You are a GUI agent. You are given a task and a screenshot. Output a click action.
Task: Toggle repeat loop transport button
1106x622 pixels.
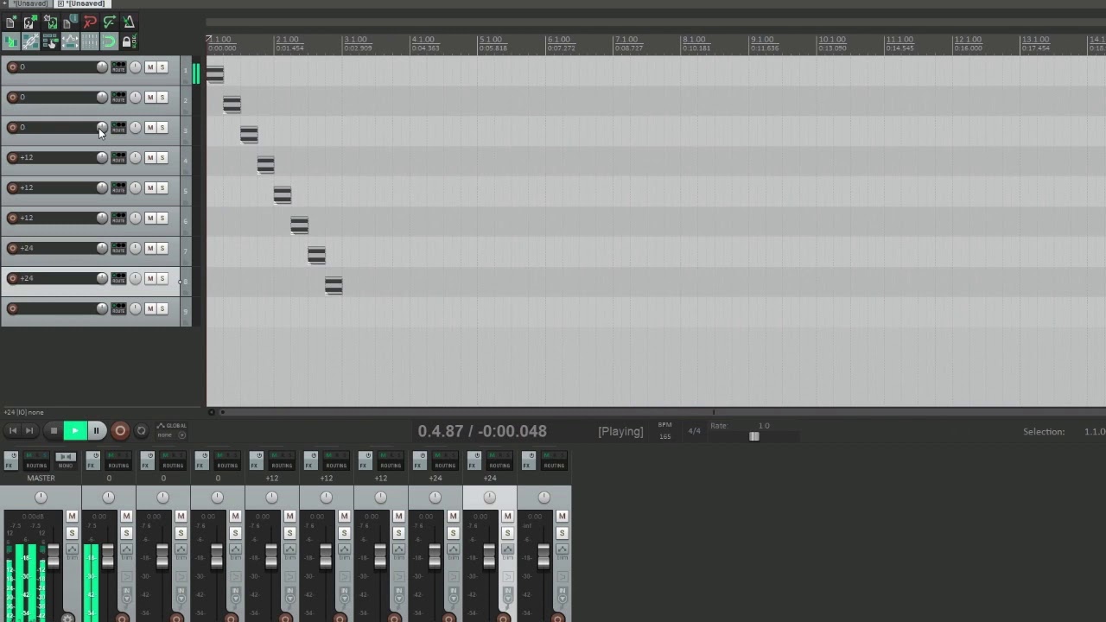pos(142,430)
